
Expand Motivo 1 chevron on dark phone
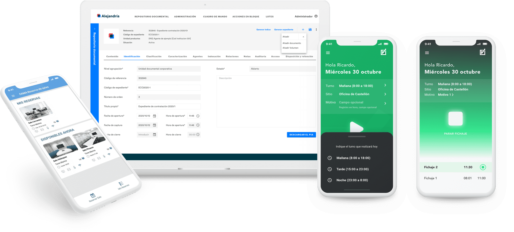point(453,95)
